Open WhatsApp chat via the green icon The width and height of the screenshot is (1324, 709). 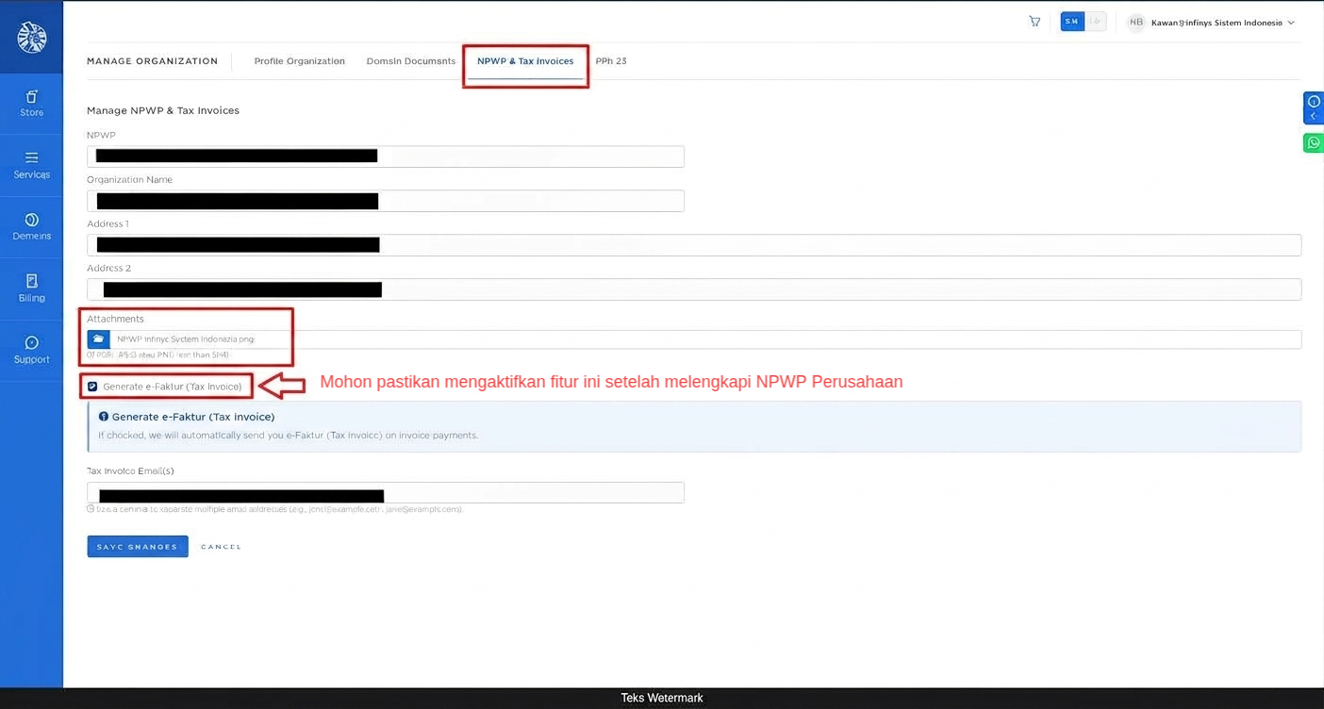coord(1314,142)
